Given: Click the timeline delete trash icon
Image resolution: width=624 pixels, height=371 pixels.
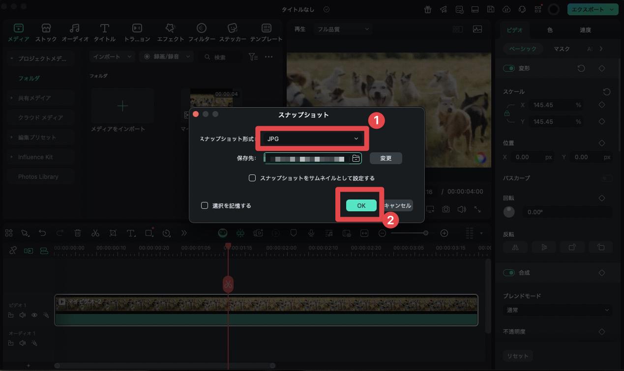Looking at the screenshot, I should pos(78,233).
